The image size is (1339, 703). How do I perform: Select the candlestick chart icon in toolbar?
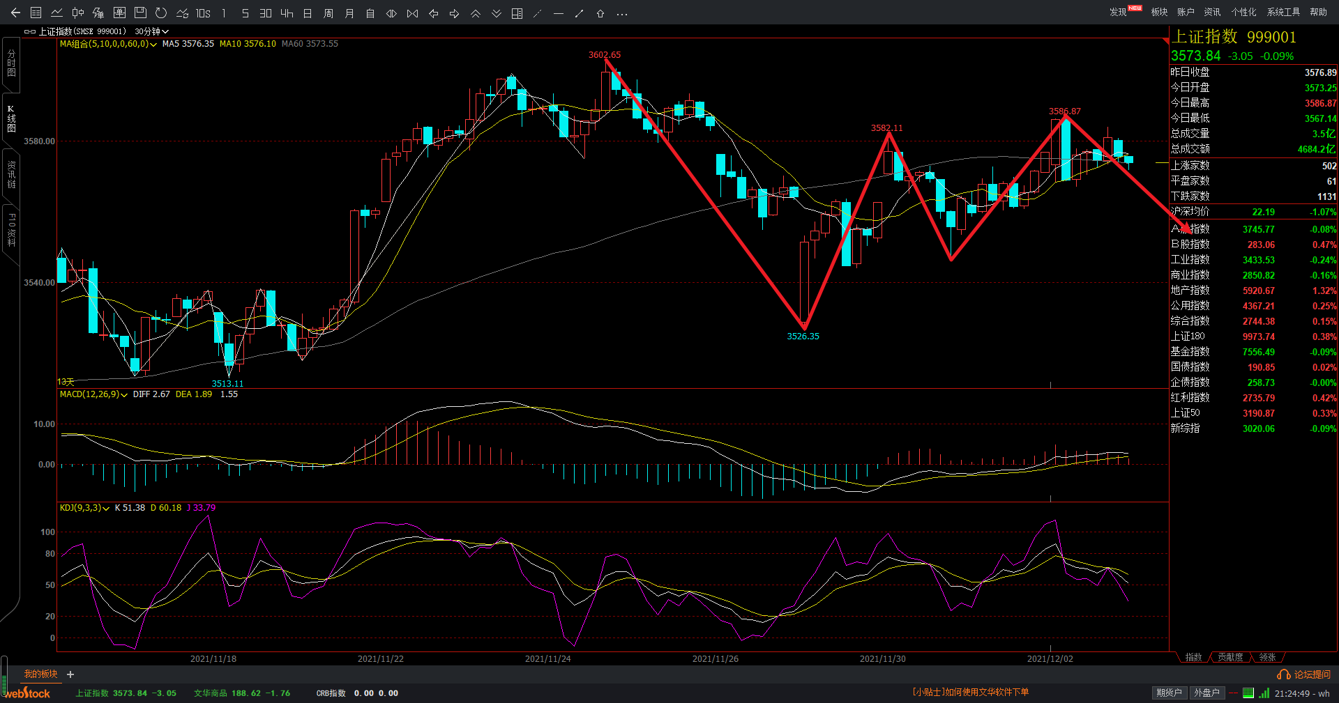[x=78, y=13]
